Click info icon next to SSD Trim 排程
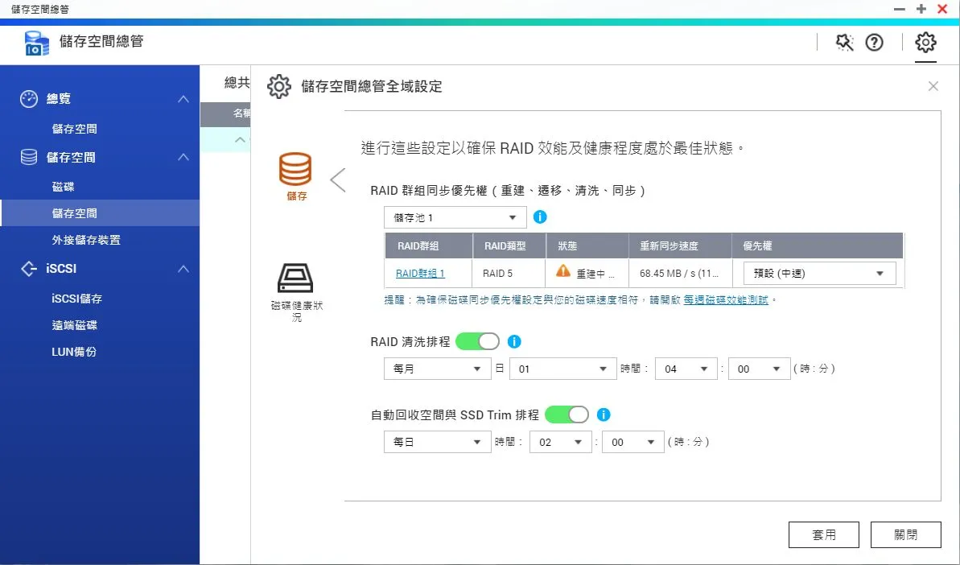Image resolution: width=960 pixels, height=565 pixels. pyautogui.click(x=604, y=414)
